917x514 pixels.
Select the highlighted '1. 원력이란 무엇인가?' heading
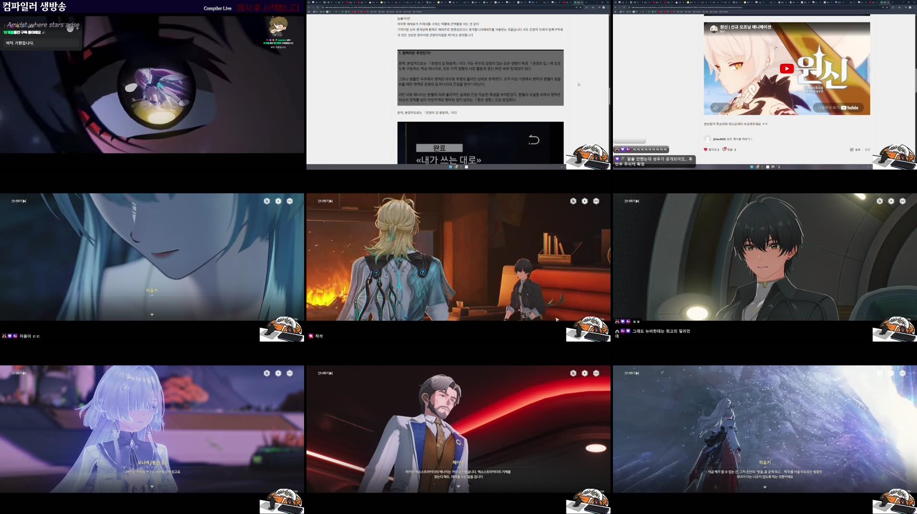415,53
